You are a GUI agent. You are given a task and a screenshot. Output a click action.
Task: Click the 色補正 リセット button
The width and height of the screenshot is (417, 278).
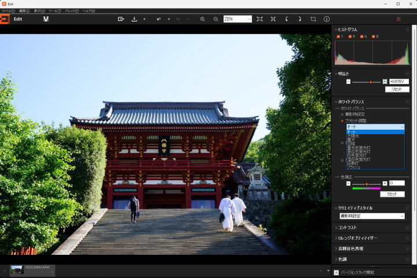coord(392,194)
